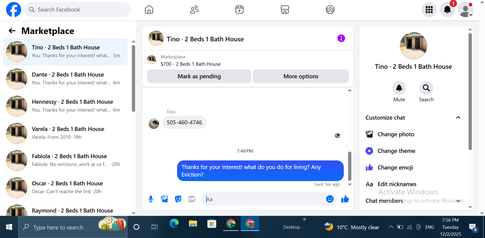This screenshot has height=238, width=485.
Task: Click the voice clip microphone icon
Action: [151, 199]
